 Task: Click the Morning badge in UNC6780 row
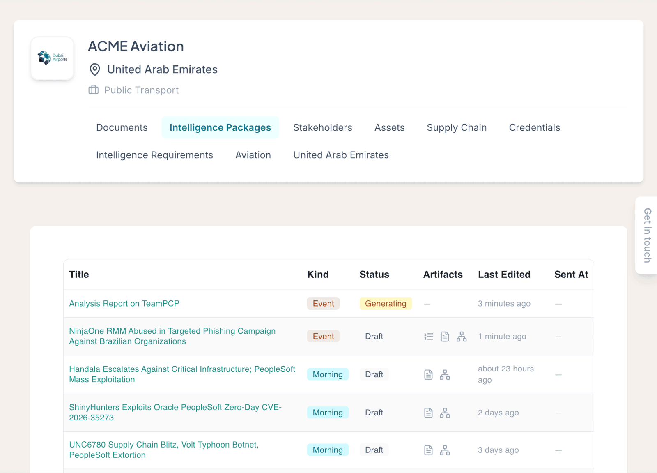click(328, 450)
